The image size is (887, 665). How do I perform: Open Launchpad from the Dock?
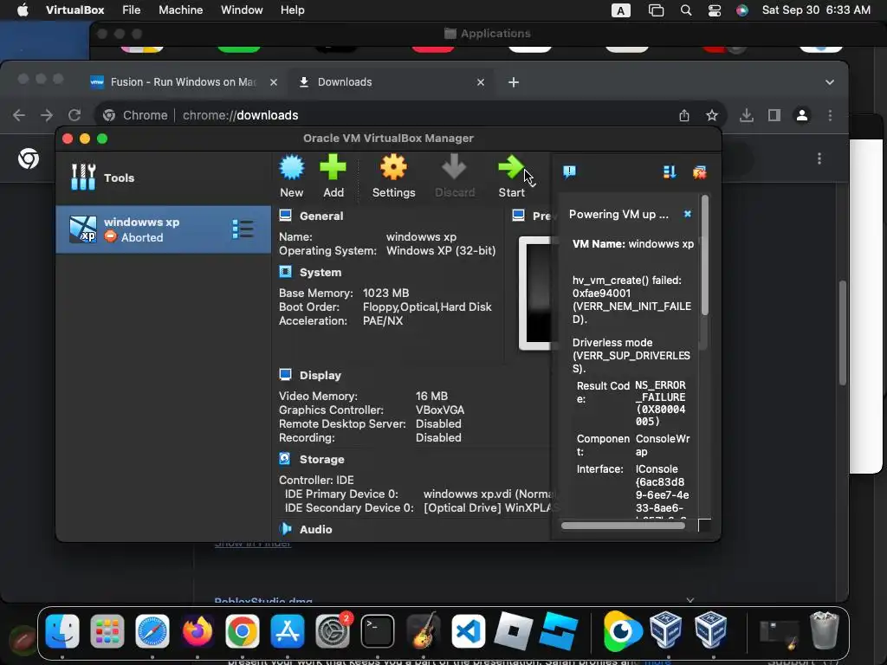(x=107, y=631)
